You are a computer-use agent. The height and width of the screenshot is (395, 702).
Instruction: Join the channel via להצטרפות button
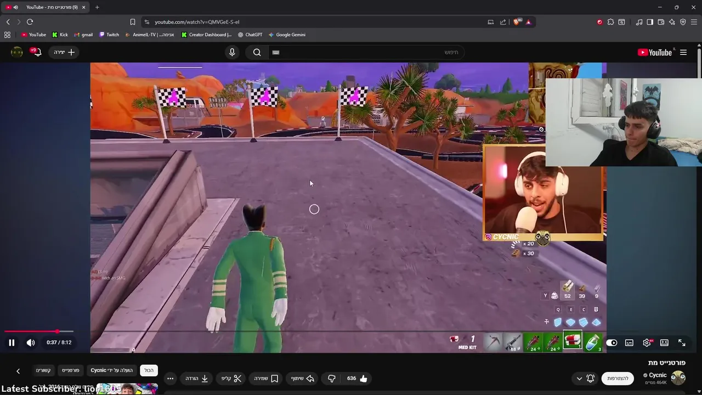tap(618, 379)
